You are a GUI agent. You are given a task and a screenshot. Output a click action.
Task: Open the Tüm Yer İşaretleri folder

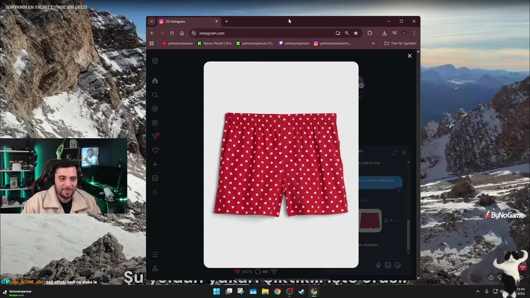400,43
